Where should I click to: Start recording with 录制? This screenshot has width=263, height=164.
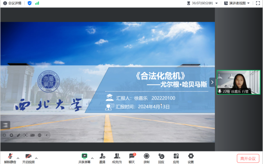(146, 156)
